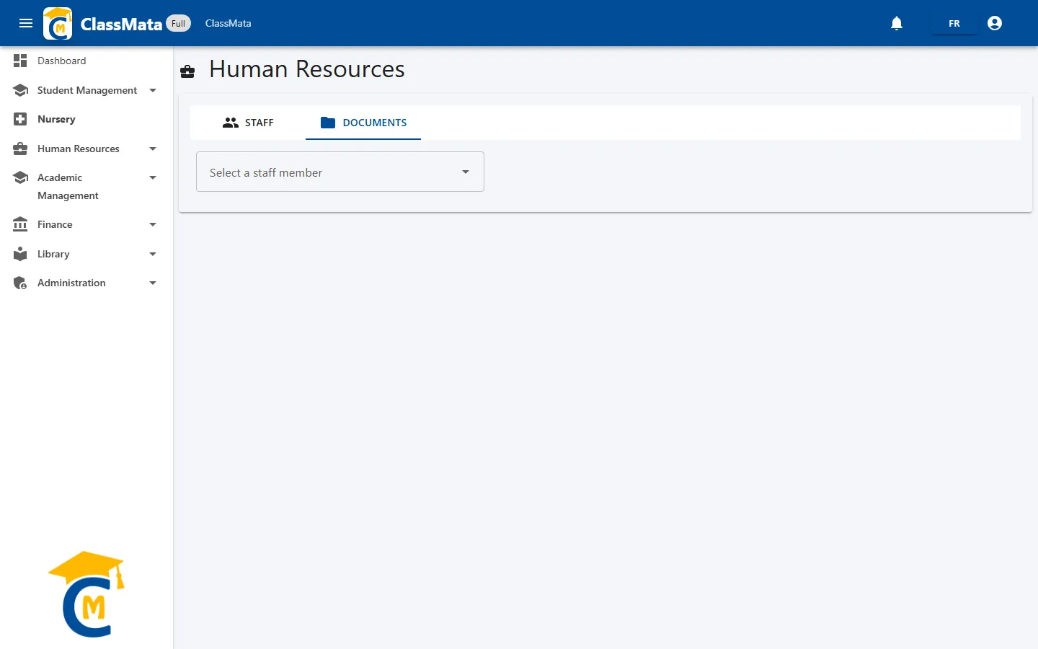
Task: Expand Administration submenu arrow
Action: (x=153, y=283)
